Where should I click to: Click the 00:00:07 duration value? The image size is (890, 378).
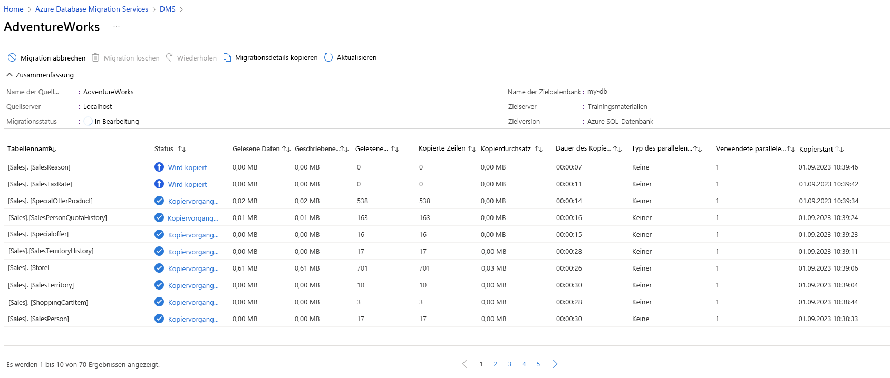(569, 167)
